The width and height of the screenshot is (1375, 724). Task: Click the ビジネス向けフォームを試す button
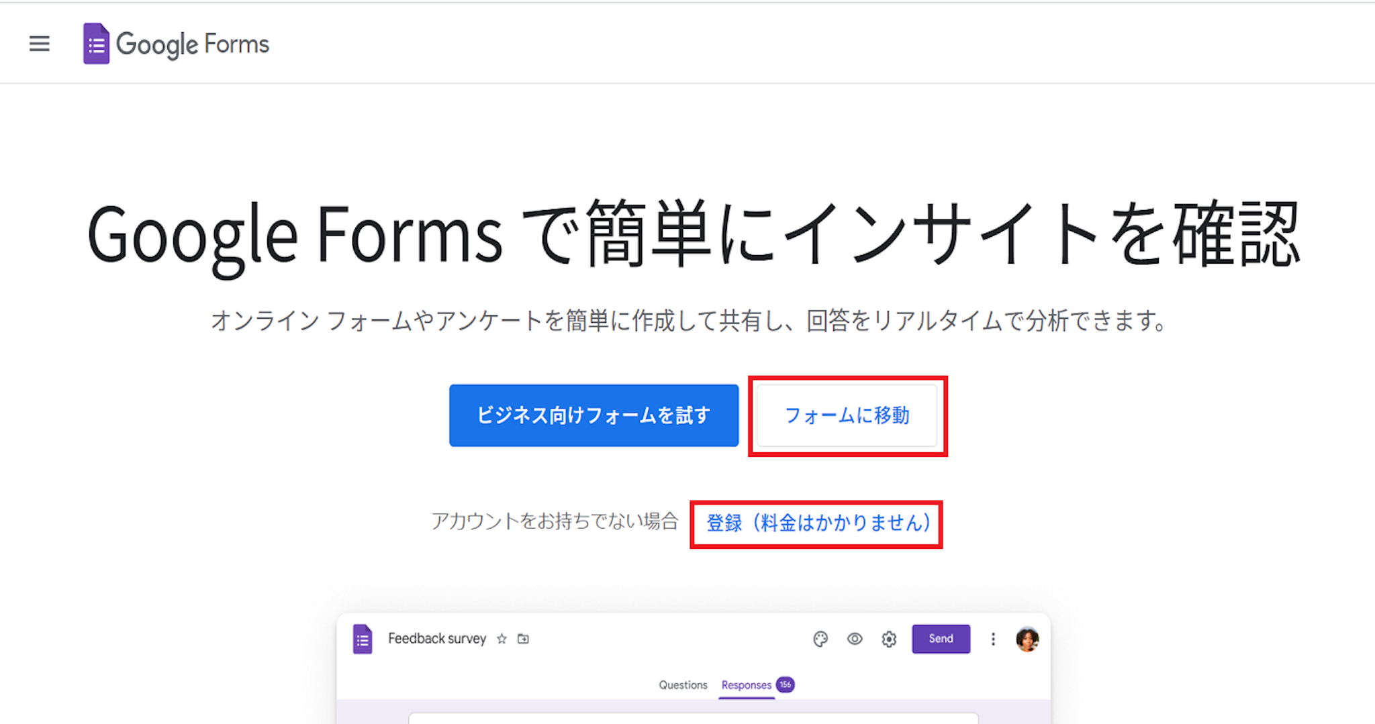(x=594, y=415)
